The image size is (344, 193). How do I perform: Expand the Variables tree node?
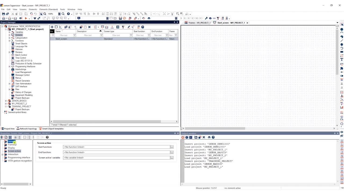pyautogui.click(x=9, y=32)
